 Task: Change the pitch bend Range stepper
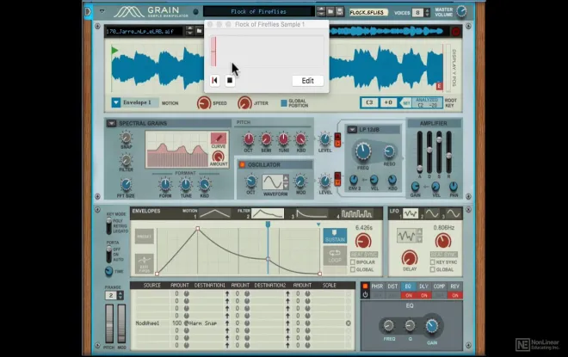[120, 295]
